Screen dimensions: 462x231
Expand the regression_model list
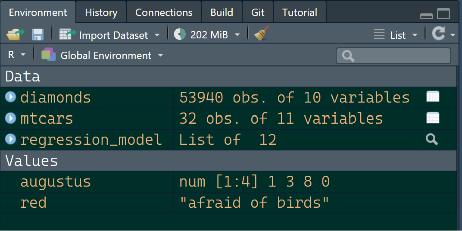click(x=10, y=139)
